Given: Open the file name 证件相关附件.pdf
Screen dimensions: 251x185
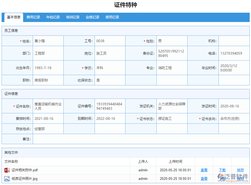Looking at the screenshot, I should click(25, 170).
